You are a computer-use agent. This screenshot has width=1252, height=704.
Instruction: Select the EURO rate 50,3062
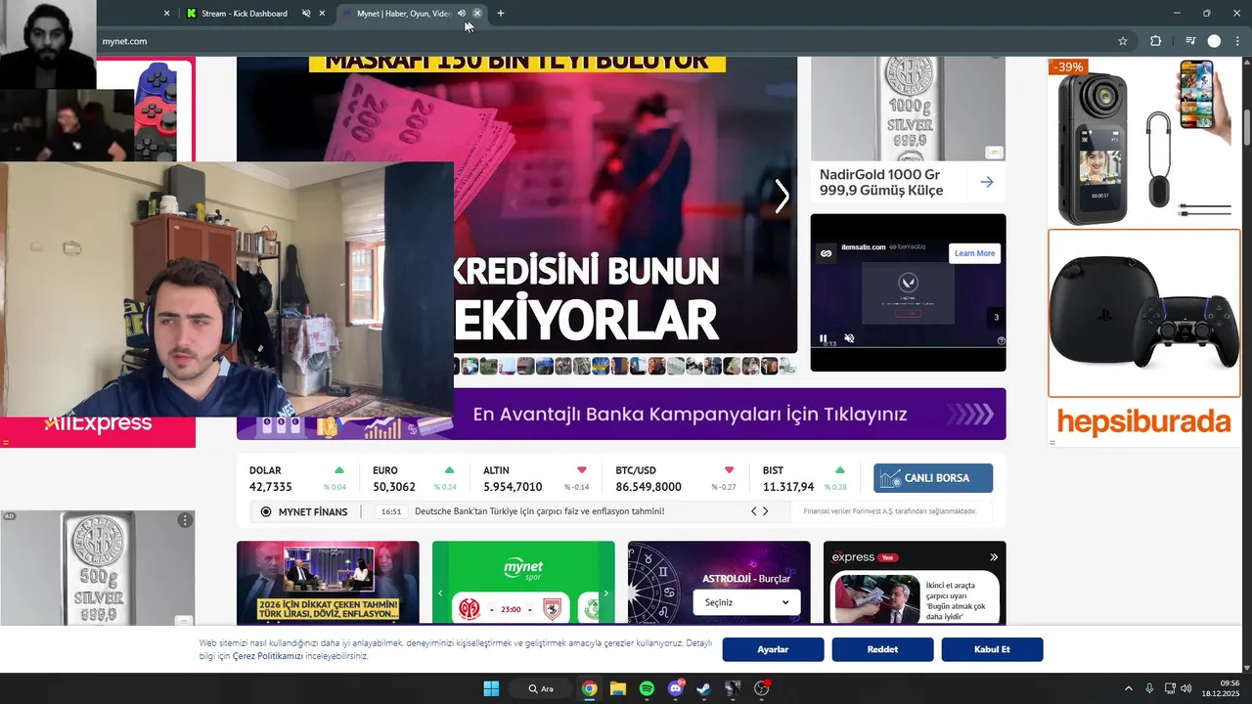tap(394, 487)
